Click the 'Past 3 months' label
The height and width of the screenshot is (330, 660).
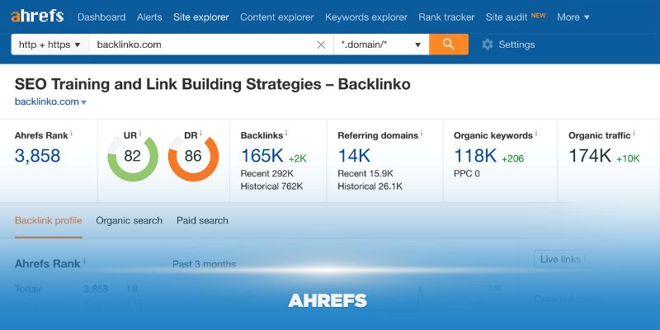coord(204,264)
